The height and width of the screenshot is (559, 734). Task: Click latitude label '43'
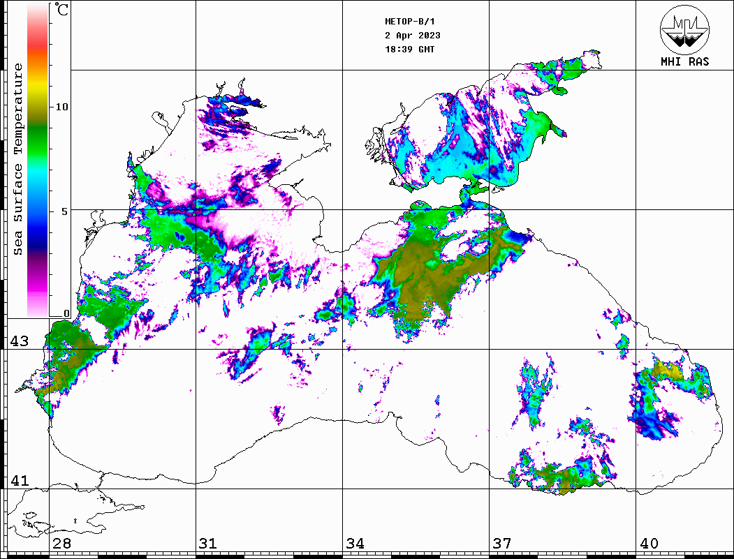pos(20,341)
